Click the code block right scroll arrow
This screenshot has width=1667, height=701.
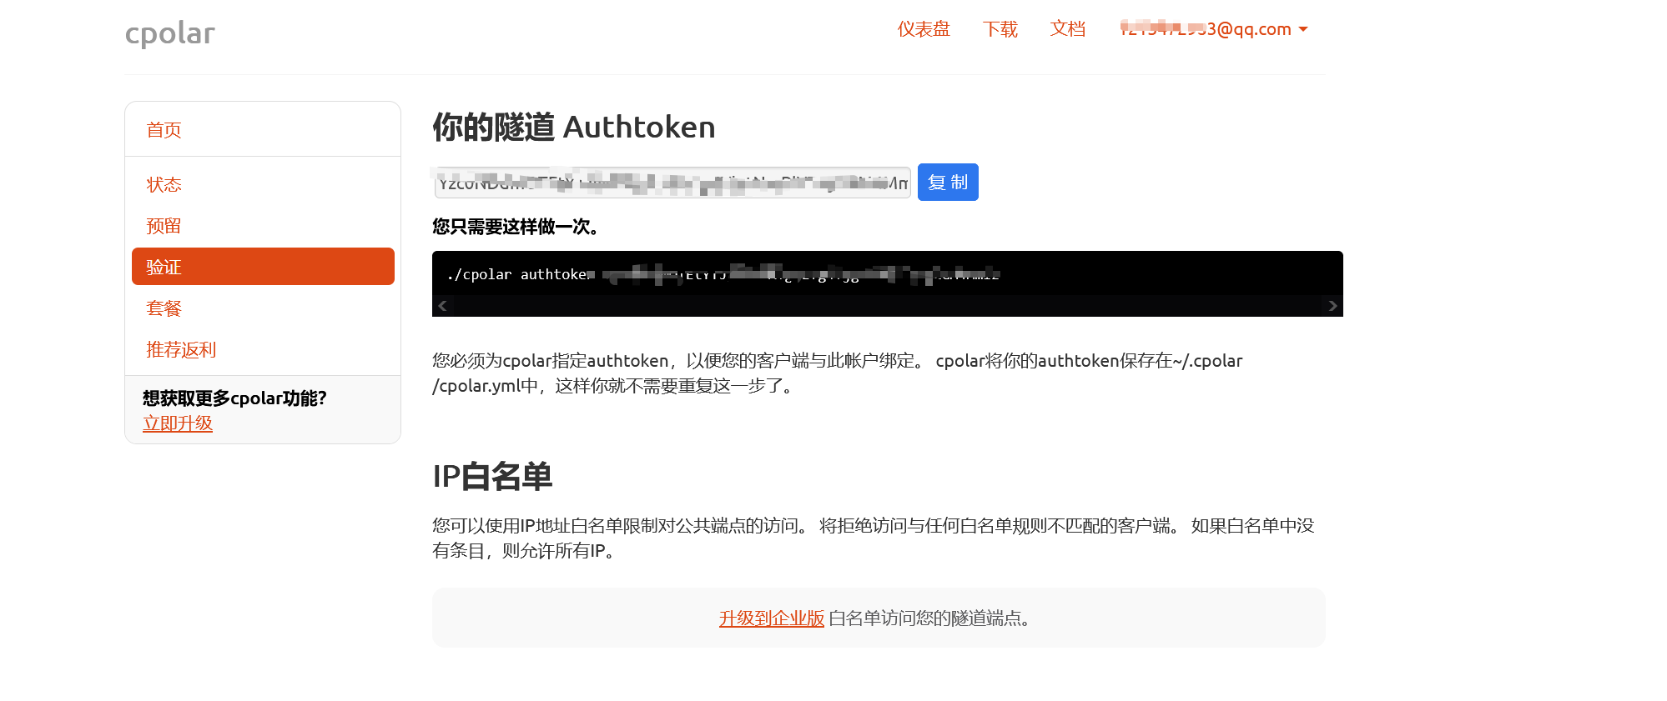click(1332, 306)
